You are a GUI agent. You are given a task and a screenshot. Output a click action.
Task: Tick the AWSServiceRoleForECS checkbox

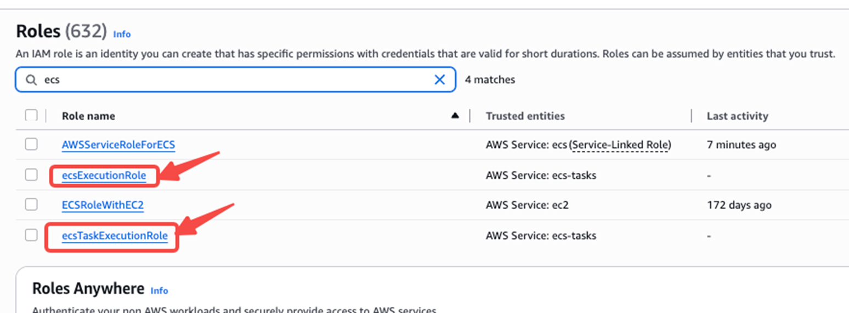[31, 144]
